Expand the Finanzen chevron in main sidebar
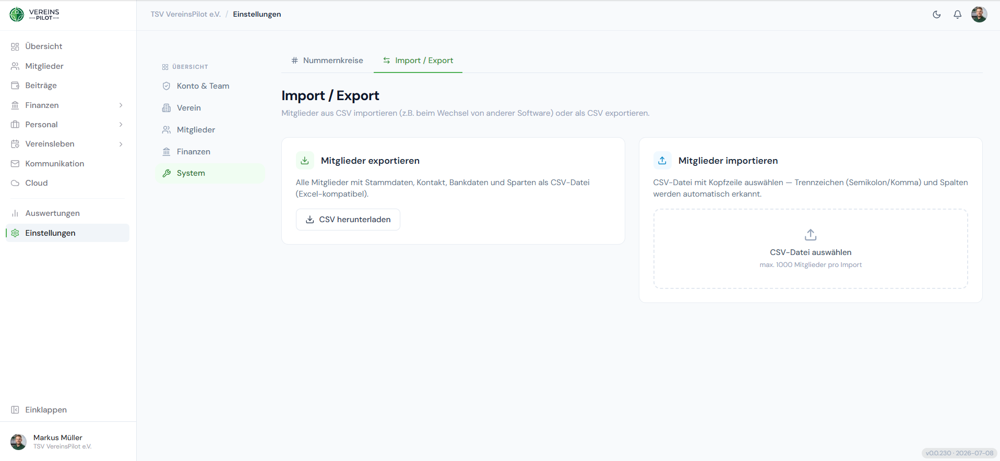The width and height of the screenshot is (1000, 461). tap(121, 105)
